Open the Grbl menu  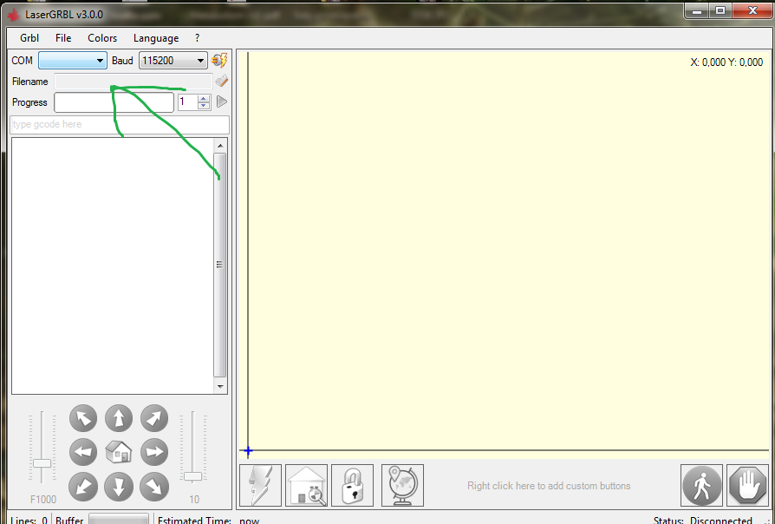pos(29,38)
